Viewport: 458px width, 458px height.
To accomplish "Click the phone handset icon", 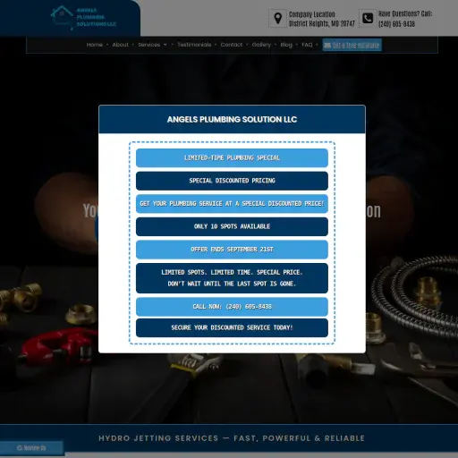I will (x=368, y=18).
